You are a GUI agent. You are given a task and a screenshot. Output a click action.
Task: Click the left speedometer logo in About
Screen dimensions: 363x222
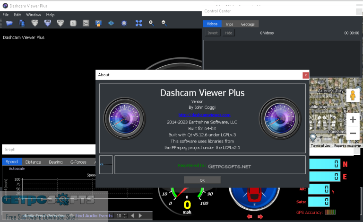tap(125, 118)
